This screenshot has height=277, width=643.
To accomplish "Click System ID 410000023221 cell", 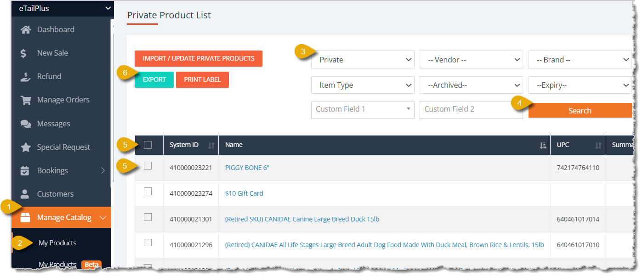I will [191, 168].
